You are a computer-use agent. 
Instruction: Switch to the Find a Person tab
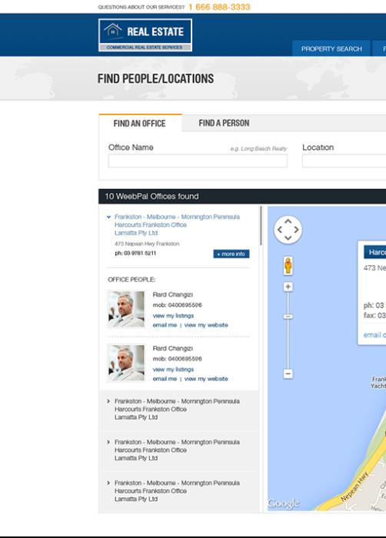click(x=224, y=123)
